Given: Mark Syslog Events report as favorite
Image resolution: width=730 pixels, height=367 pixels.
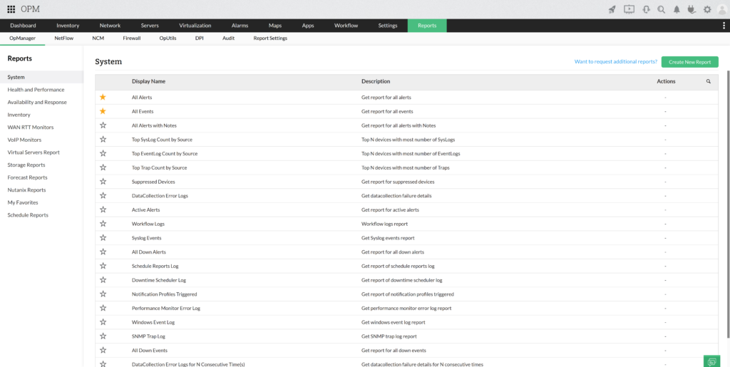Looking at the screenshot, I should pos(103,238).
